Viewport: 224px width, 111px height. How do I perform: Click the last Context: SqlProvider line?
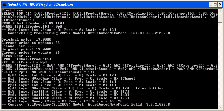(86, 105)
